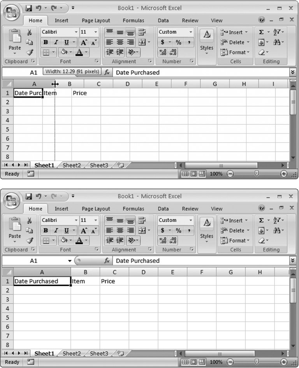Viewport: 299px width, 368px height.
Task: Select Format Painter brush in top window
Action: coord(30,52)
